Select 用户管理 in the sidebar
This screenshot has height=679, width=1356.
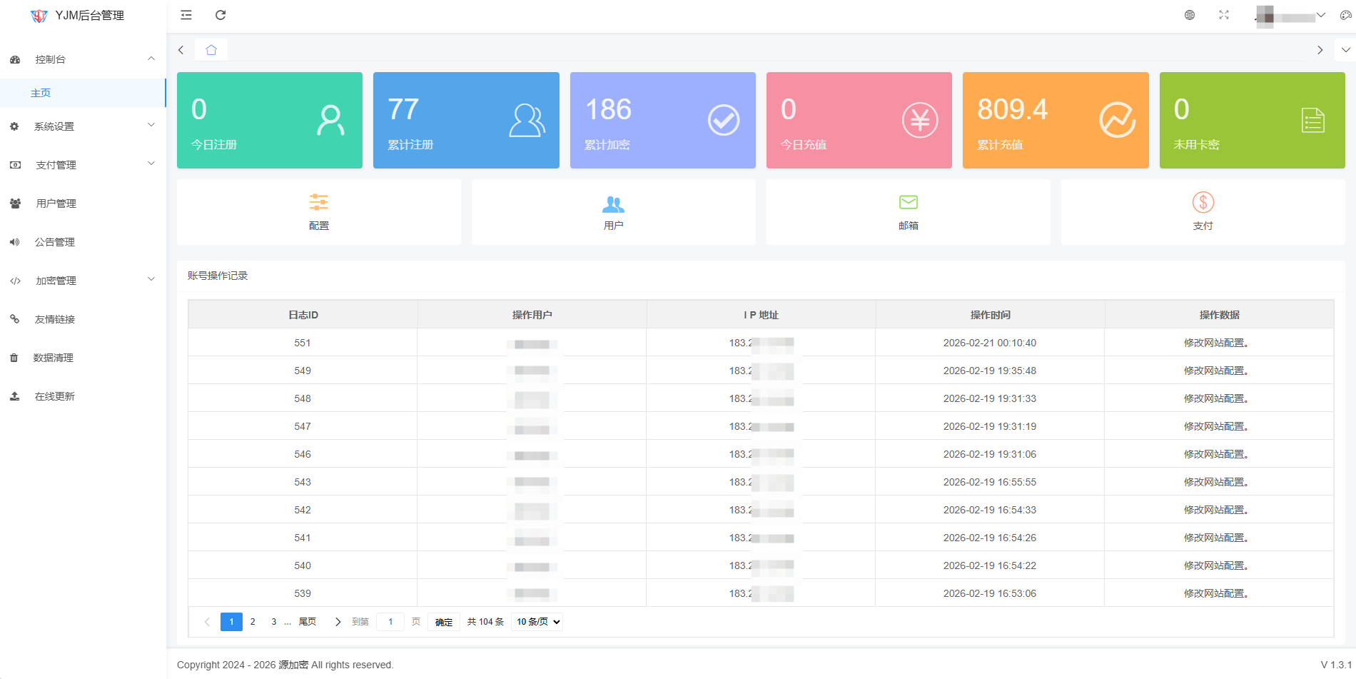[56, 203]
